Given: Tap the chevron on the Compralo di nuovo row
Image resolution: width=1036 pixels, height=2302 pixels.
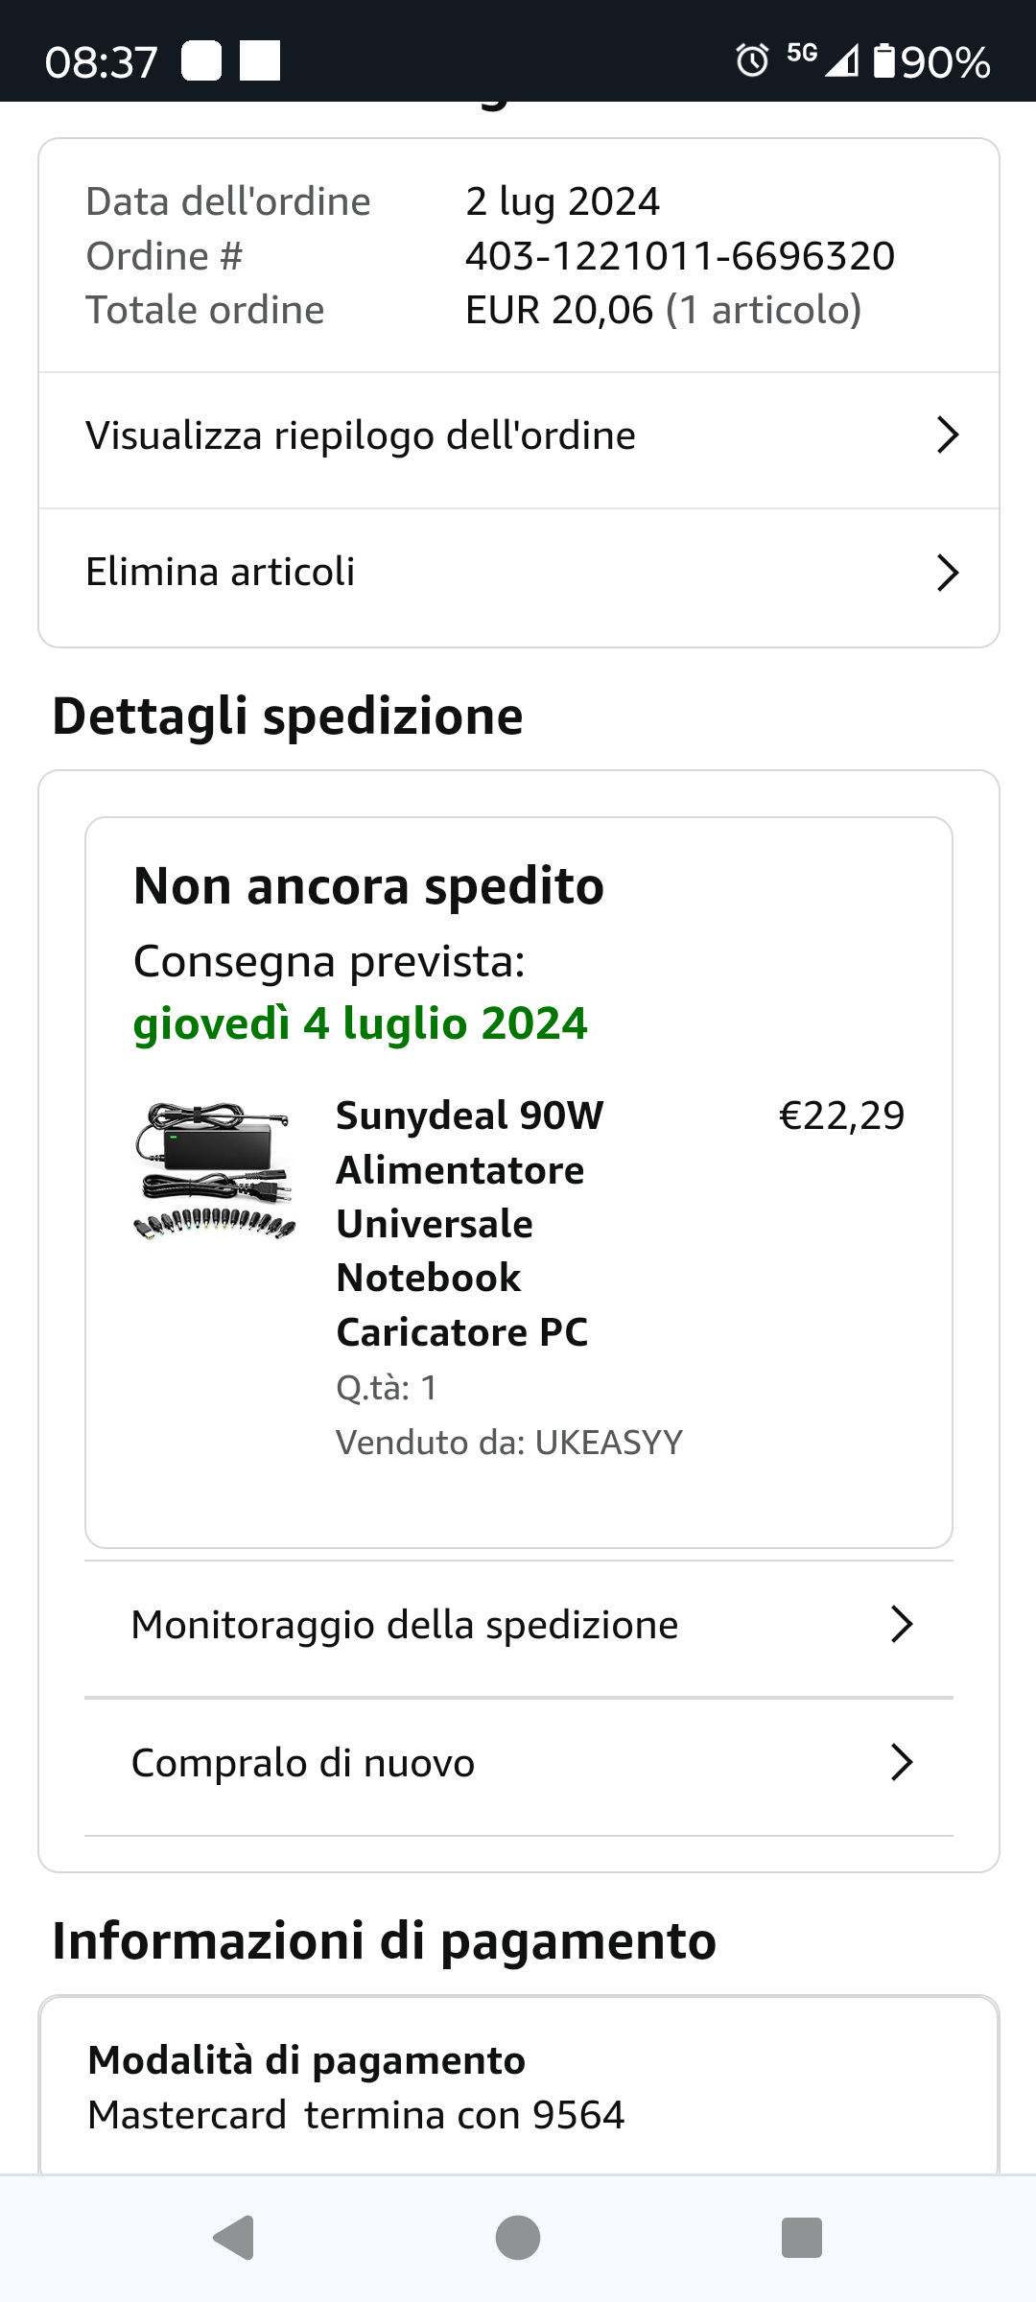Looking at the screenshot, I should pos(901,1763).
